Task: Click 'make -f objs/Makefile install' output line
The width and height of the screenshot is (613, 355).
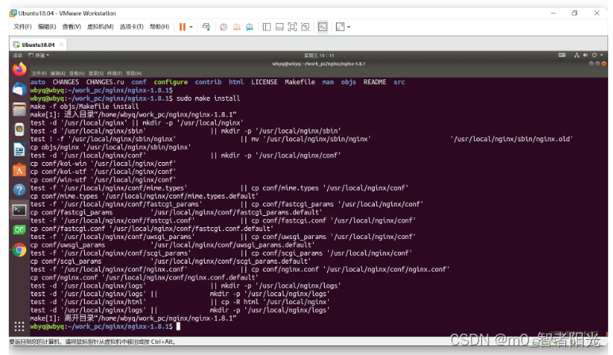Action: [x=84, y=106]
